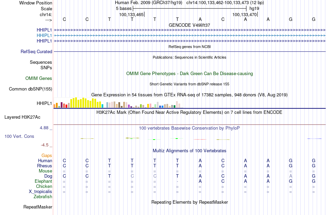
Task: Click the Zebrafish species label
Action: 43,196
